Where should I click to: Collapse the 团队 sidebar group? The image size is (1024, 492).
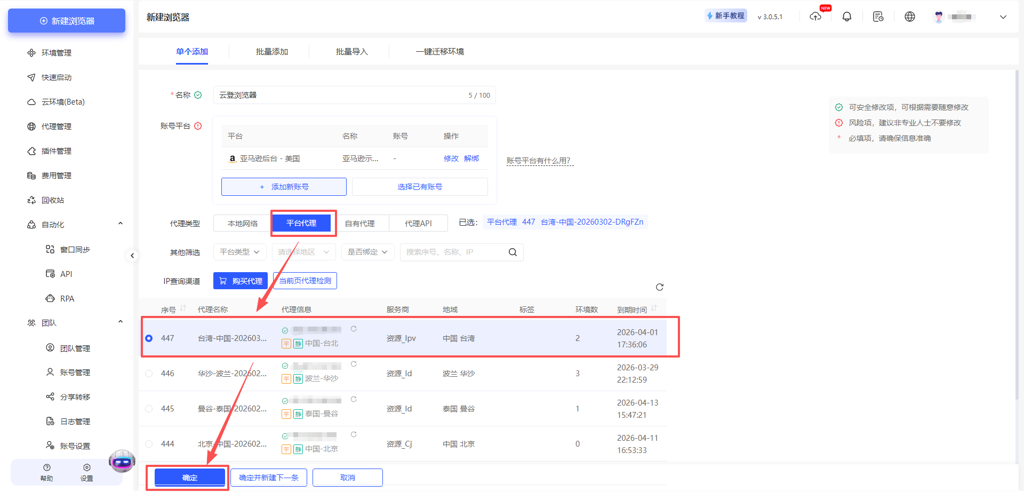tap(121, 321)
